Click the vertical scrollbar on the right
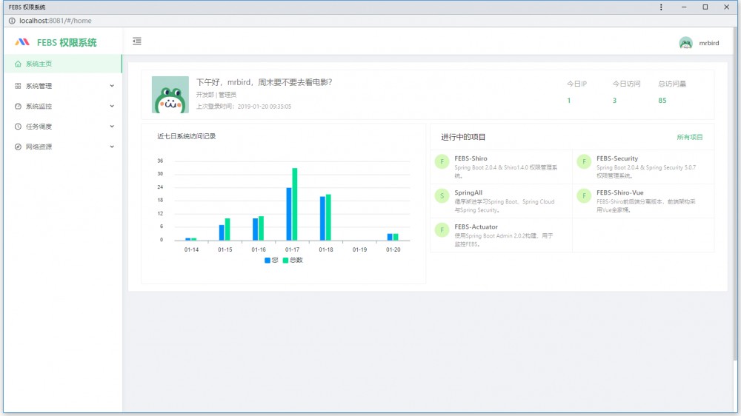 (735, 194)
